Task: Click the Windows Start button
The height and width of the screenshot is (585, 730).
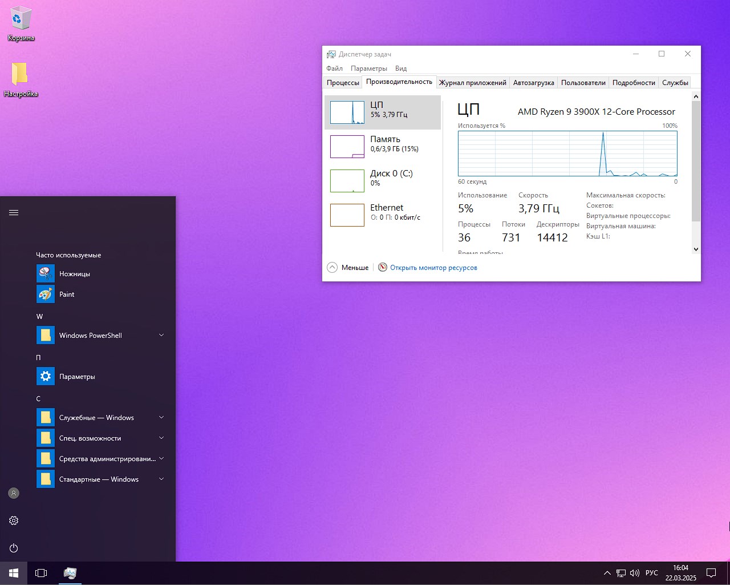Action: [x=14, y=572]
